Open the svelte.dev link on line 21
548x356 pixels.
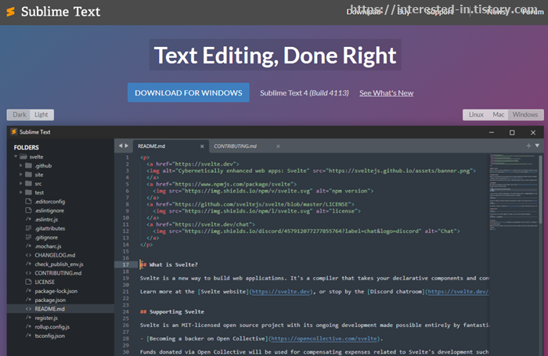click(x=281, y=291)
